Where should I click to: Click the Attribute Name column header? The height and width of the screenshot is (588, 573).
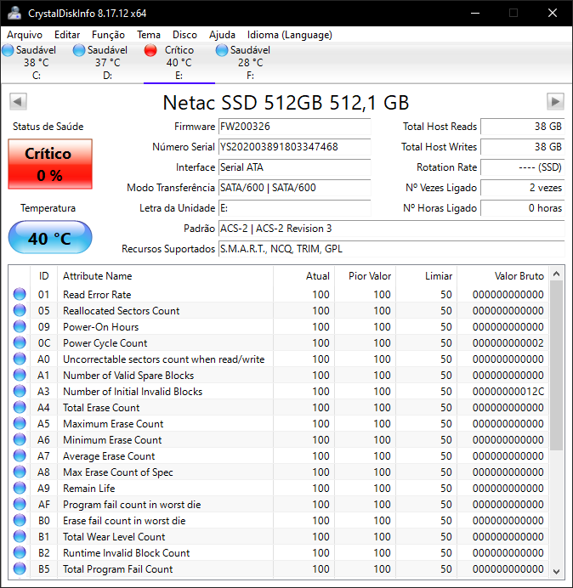(165, 276)
